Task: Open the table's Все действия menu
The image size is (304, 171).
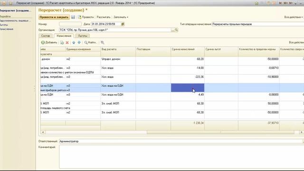Action: tap(296, 42)
